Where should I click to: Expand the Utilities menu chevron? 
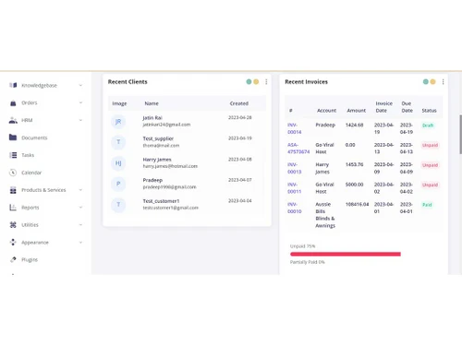[80, 225]
